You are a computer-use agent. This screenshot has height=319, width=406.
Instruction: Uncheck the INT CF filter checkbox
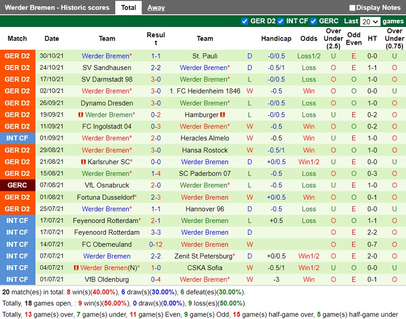click(x=281, y=21)
